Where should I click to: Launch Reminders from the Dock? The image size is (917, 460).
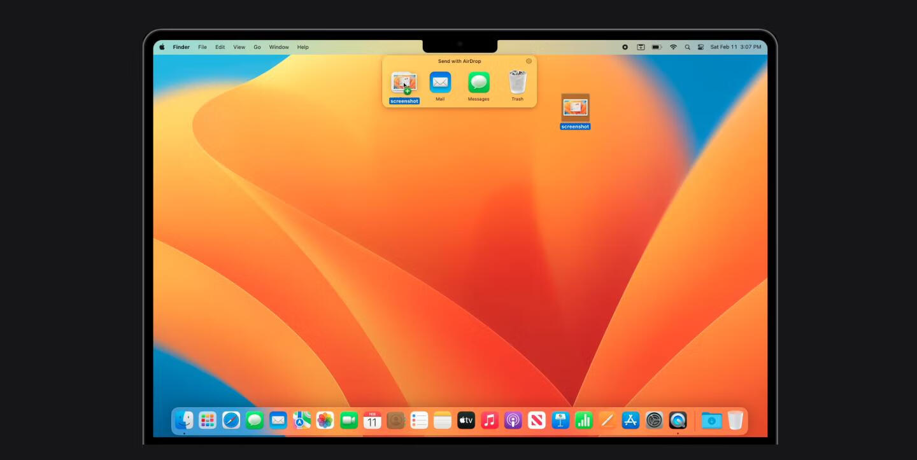pyautogui.click(x=419, y=420)
